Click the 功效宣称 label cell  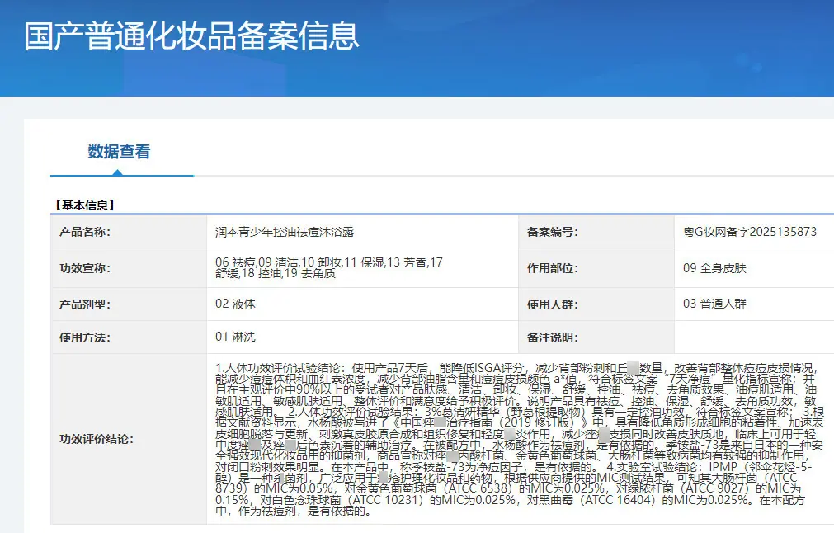(130, 268)
